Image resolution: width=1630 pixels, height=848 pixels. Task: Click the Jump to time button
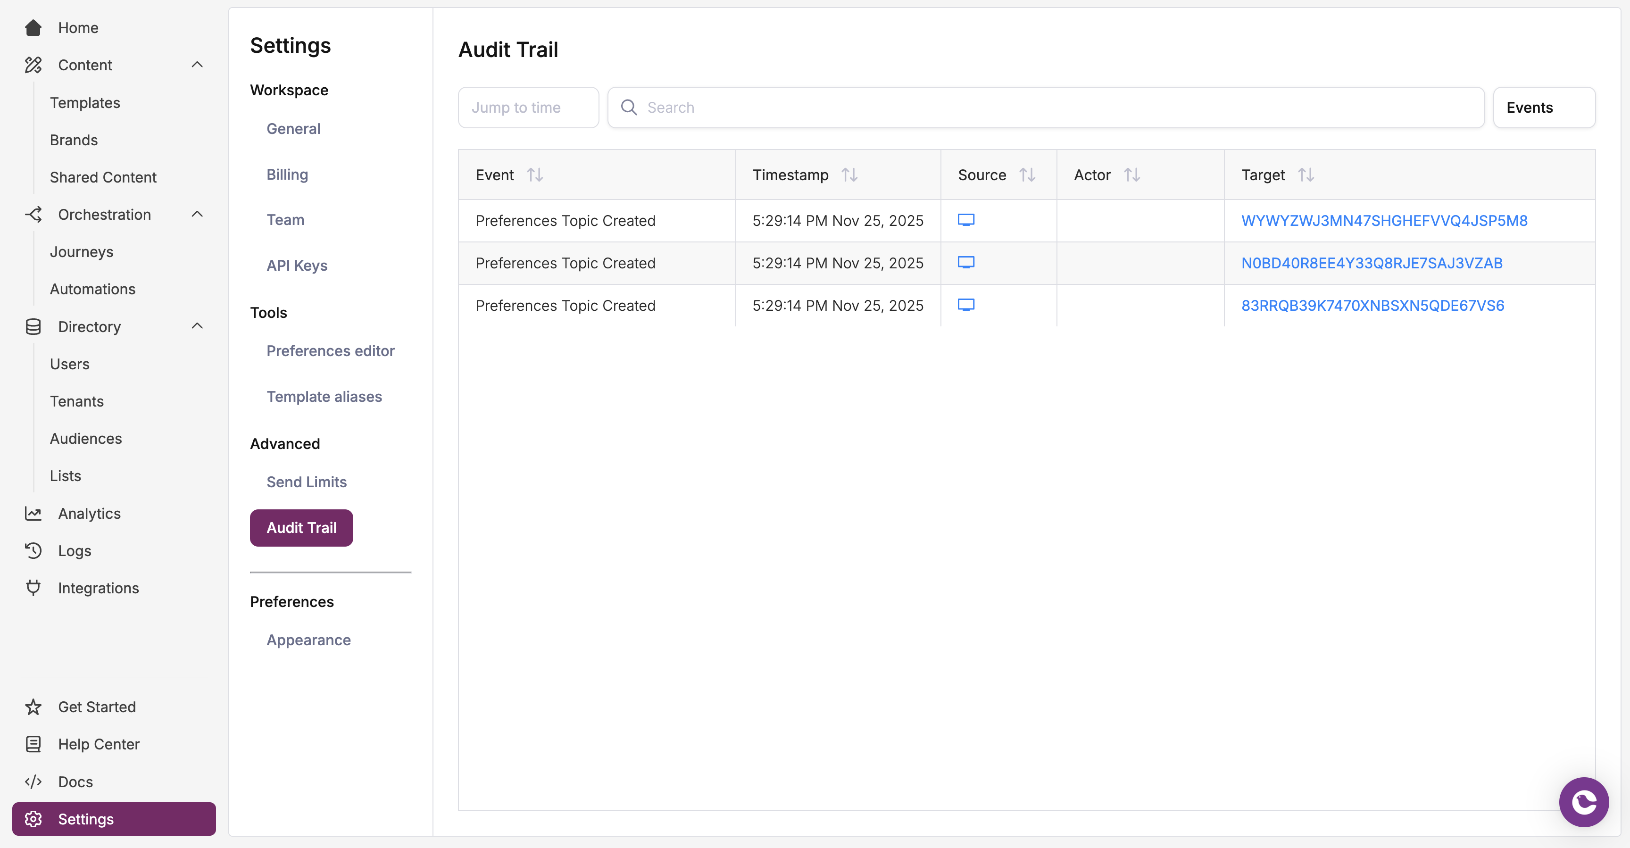[x=528, y=107]
